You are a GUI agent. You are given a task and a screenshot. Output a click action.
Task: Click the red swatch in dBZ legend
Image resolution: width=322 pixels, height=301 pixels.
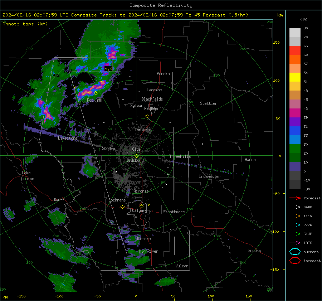(x=295, y=50)
